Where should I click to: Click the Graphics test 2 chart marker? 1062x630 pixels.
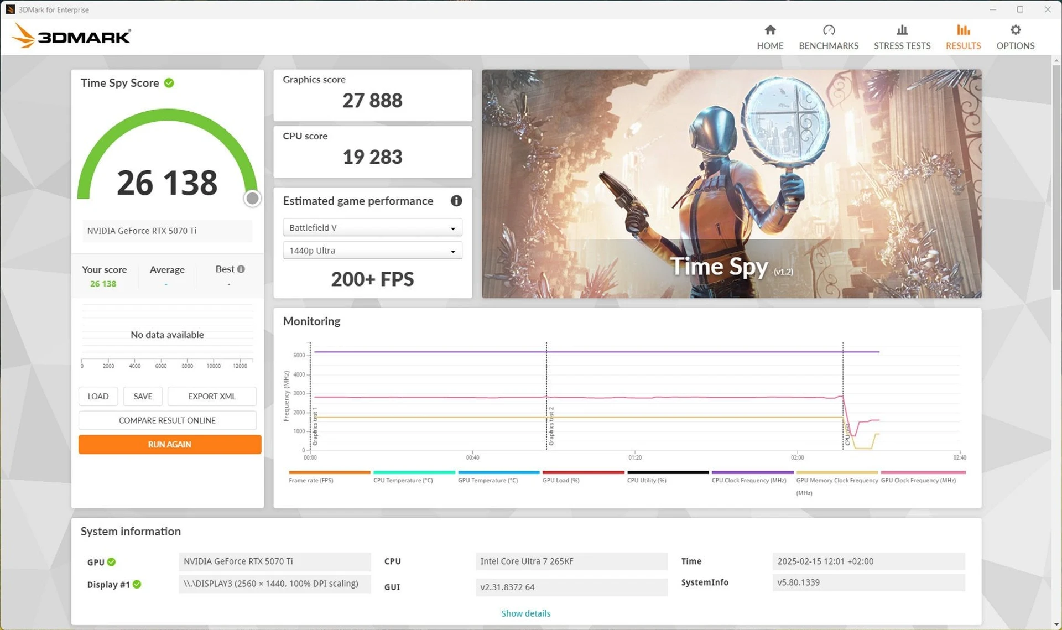551,426
